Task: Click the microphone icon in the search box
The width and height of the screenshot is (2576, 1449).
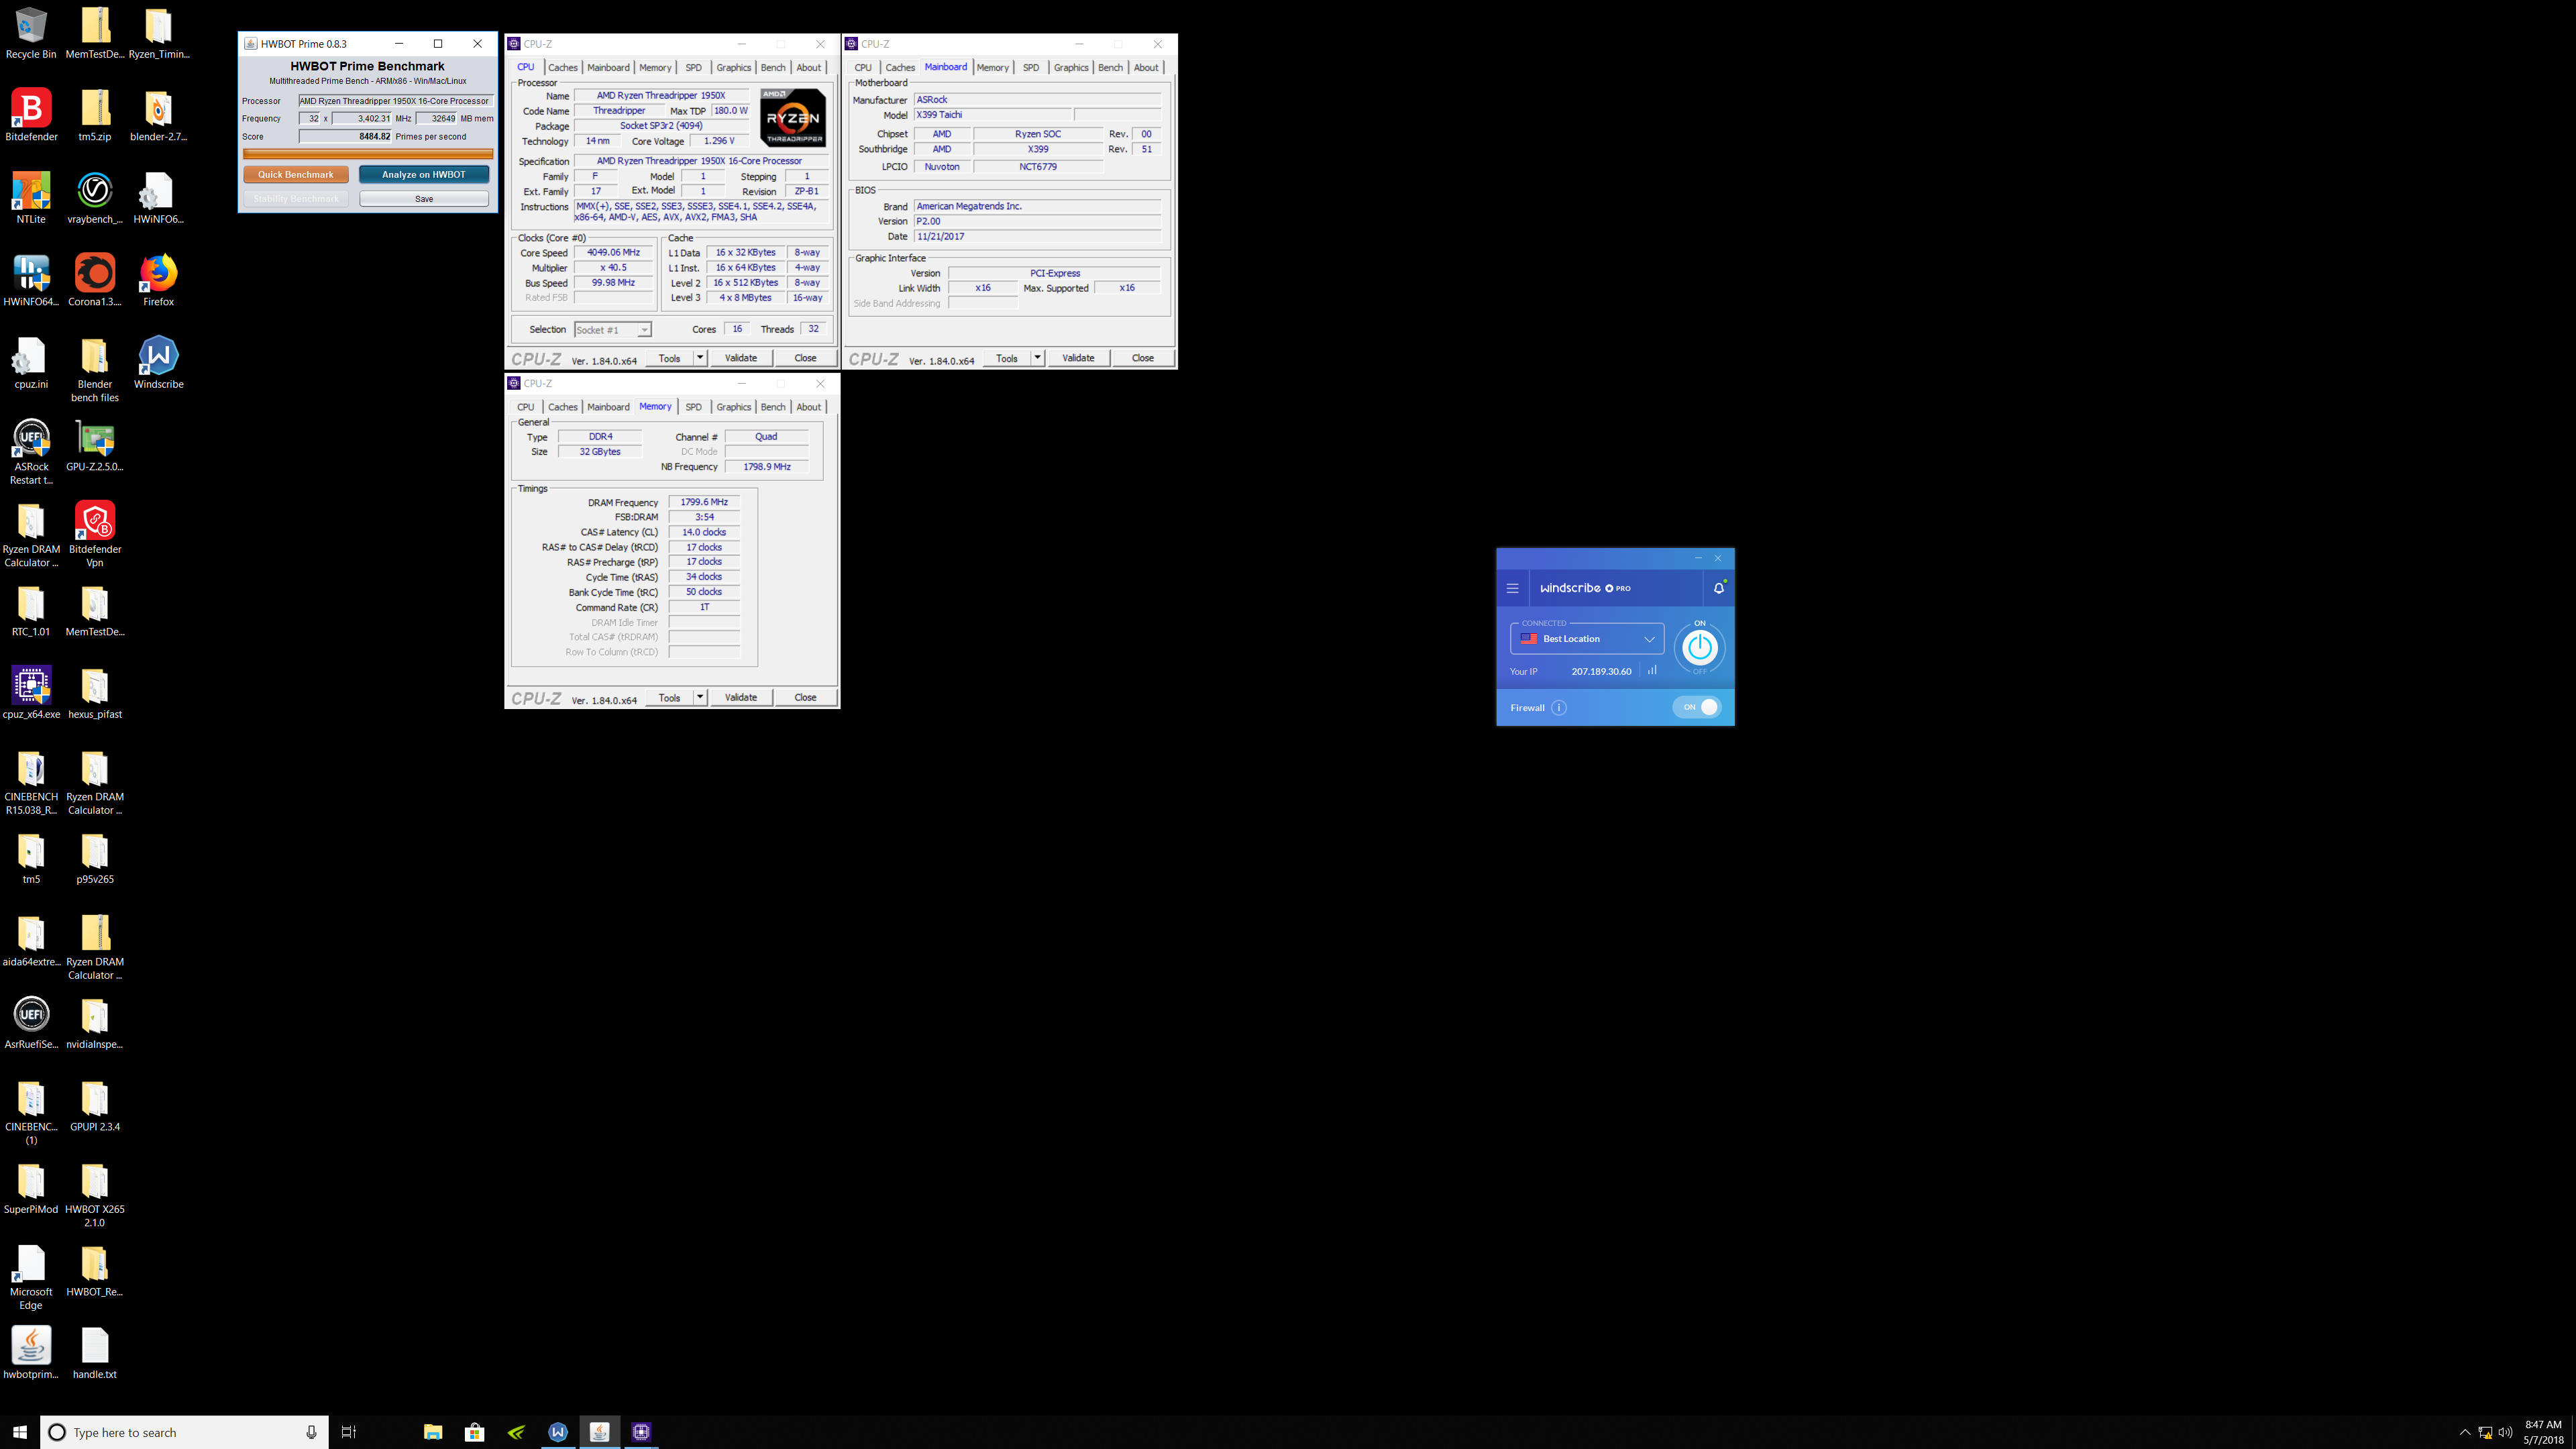Action: pyautogui.click(x=311, y=1432)
